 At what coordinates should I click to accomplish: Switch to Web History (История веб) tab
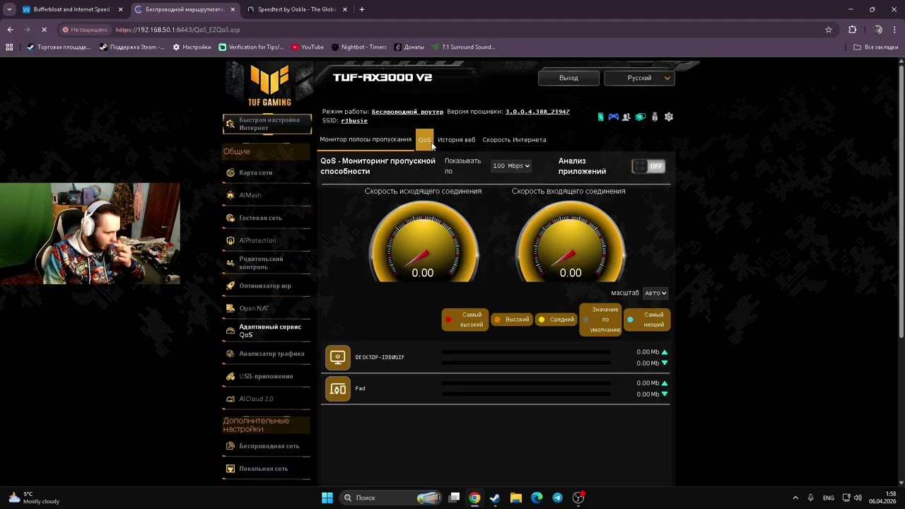click(x=457, y=139)
